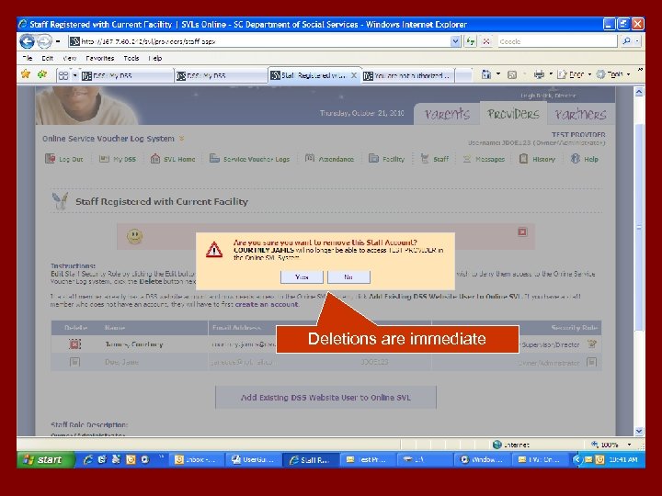Click the Online Service Voucher Log System arrow
The width and height of the screenshot is (662, 496).
pos(181,139)
